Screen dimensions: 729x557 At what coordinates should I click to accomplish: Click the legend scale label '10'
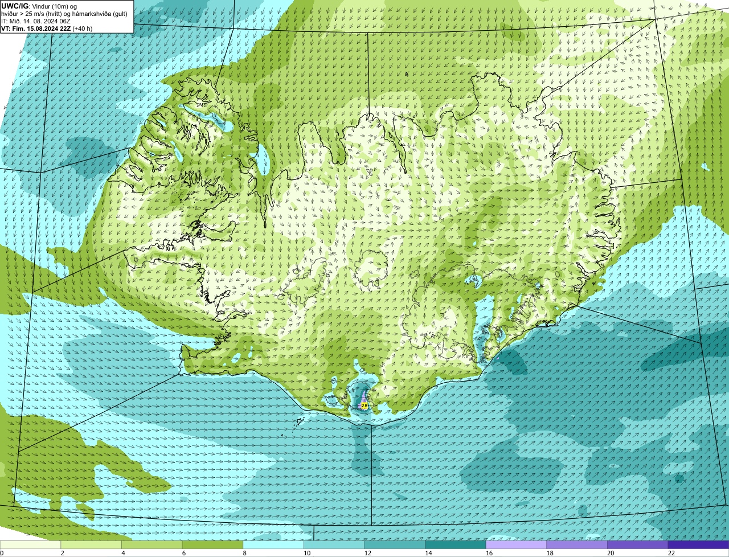307,553
